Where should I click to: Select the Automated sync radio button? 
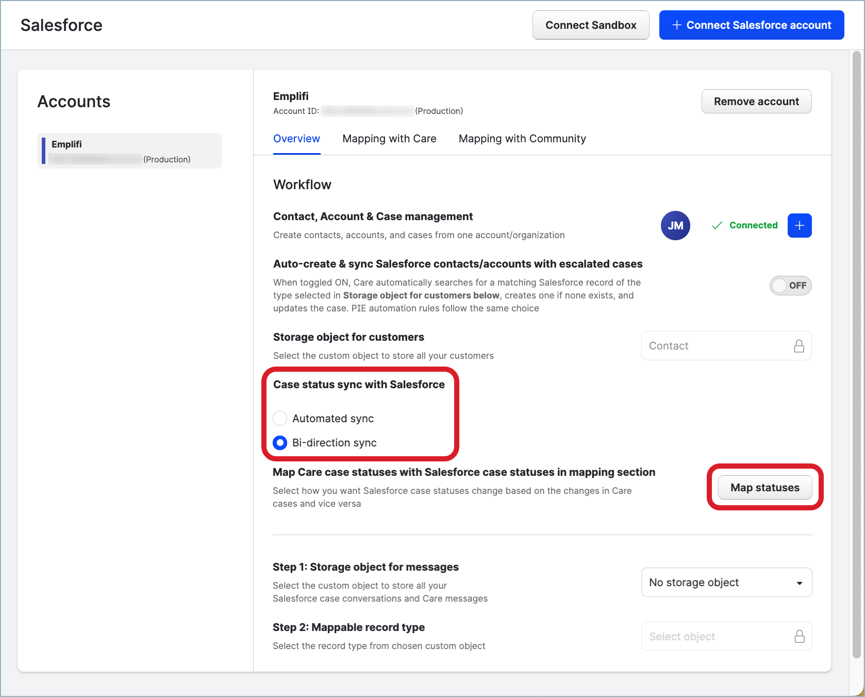click(280, 418)
